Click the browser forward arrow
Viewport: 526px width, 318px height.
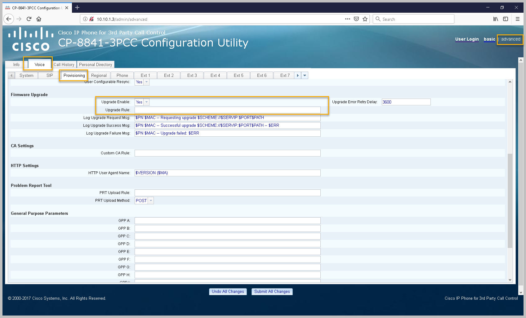click(19, 19)
